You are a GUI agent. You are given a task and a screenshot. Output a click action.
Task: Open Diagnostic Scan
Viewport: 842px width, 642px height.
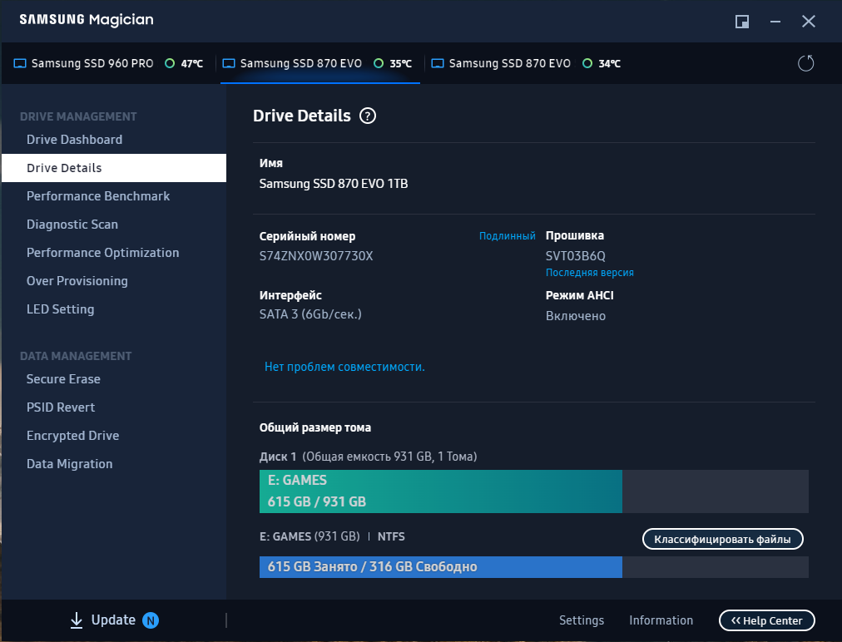pyautogui.click(x=114, y=225)
